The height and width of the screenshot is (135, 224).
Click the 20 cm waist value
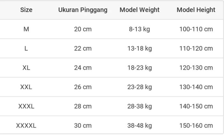tap(83, 29)
